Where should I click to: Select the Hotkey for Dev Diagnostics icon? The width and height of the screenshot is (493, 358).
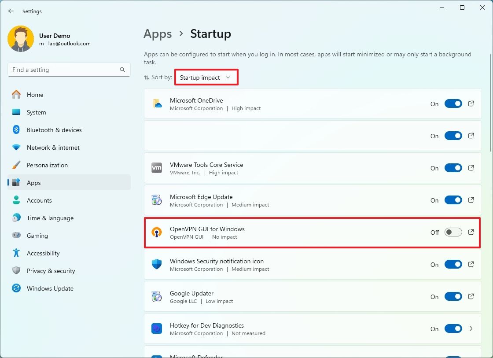(x=156, y=328)
